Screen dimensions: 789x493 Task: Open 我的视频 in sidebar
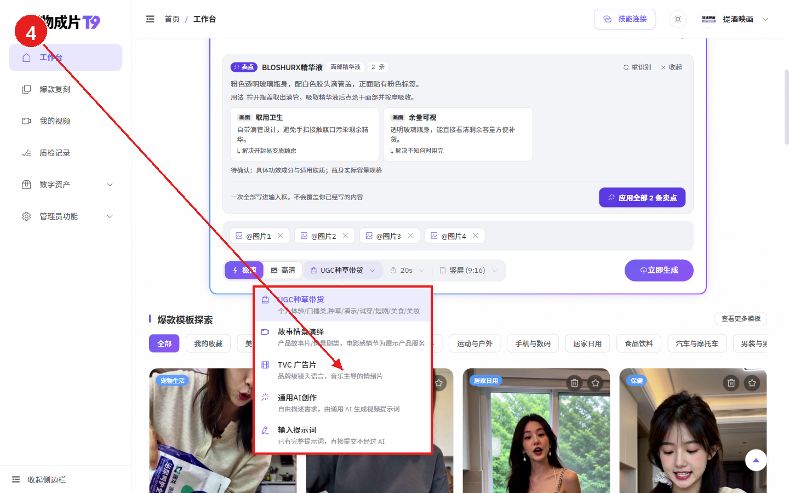(x=65, y=121)
